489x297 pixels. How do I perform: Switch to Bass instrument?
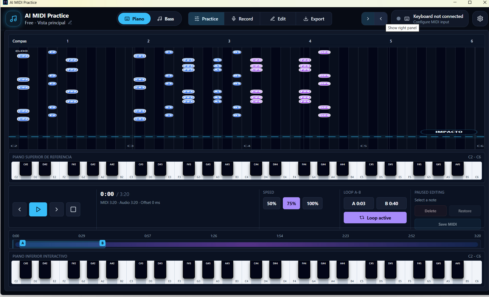(x=165, y=19)
